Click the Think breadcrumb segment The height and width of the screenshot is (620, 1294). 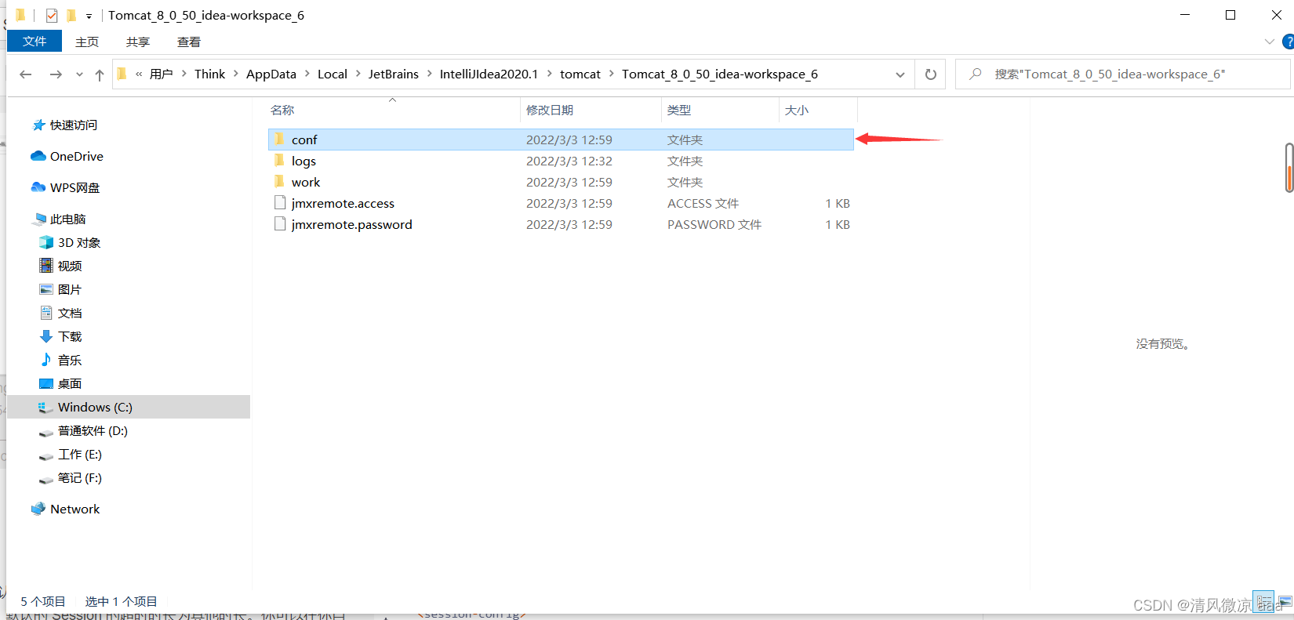209,74
